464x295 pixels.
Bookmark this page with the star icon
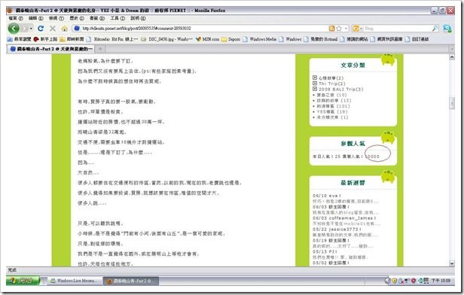coord(339,29)
